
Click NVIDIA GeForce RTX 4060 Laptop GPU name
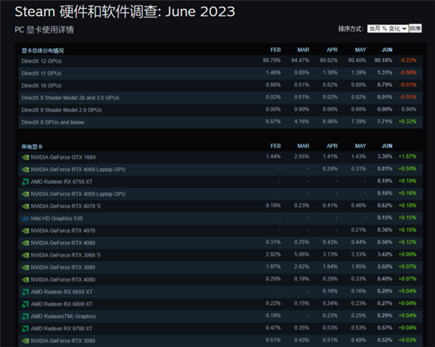click(x=78, y=170)
